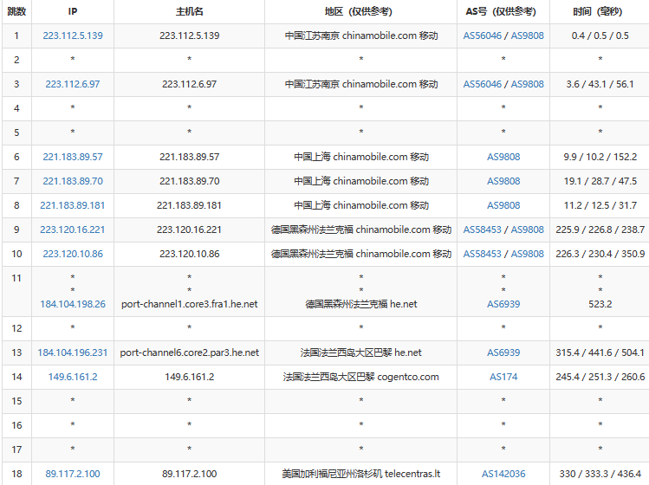This screenshot has height=485, width=649.
Task: Select region cell 德国黑森州法兰克福 he.net
Action: (x=361, y=304)
